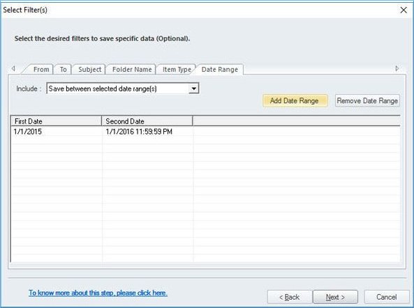Screen dimensions: 414x308
Task: Close the Select Filter(s) window
Action: coord(404,10)
